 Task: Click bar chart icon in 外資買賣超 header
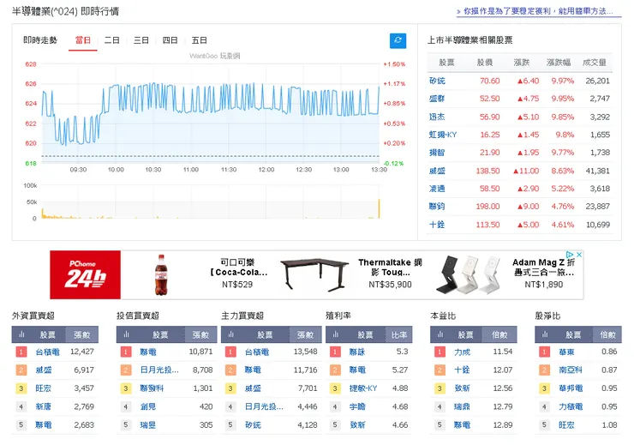[x=21, y=334]
